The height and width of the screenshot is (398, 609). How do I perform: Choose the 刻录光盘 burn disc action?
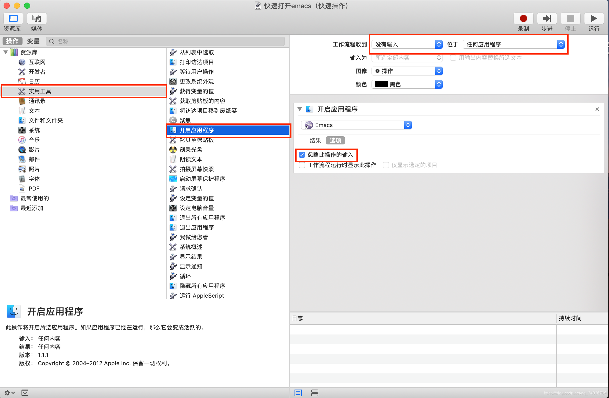coord(191,150)
